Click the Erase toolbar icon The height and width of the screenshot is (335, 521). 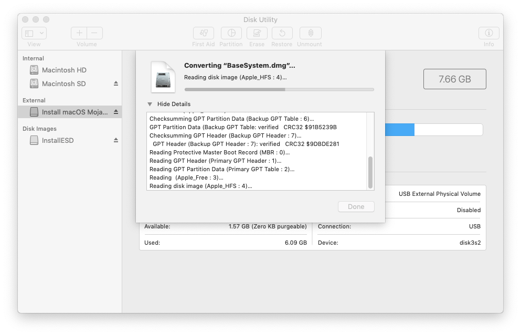point(257,33)
